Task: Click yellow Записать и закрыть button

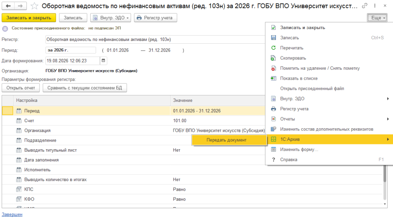Action: click(29, 18)
